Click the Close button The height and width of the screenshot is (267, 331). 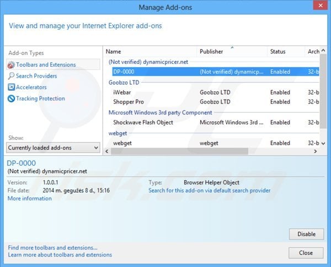[x=306, y=253]
